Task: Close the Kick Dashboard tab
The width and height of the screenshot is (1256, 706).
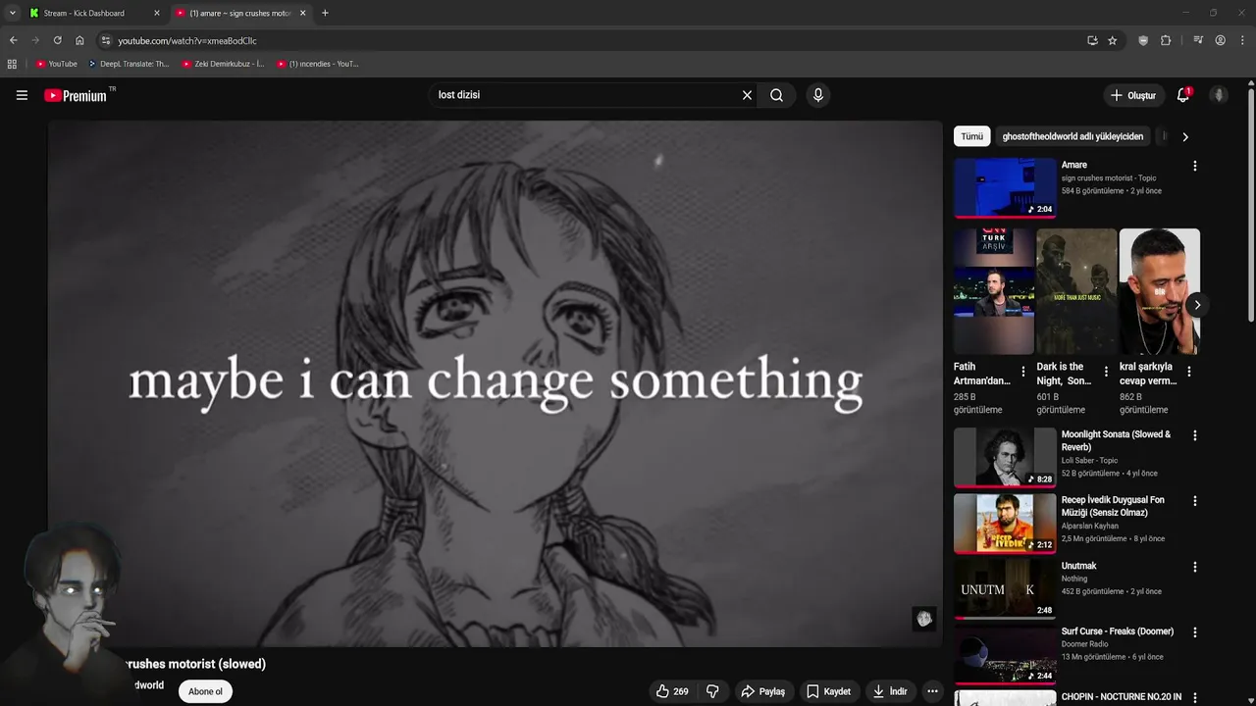Action: (x=156, y=13)
